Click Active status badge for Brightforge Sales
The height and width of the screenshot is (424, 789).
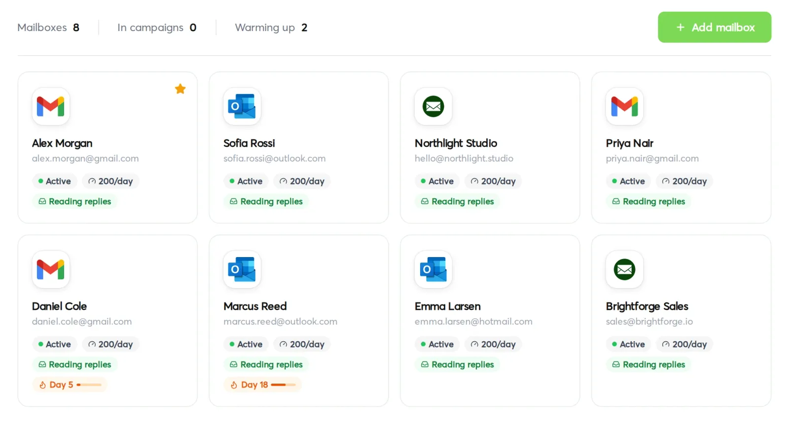[629, 344]
